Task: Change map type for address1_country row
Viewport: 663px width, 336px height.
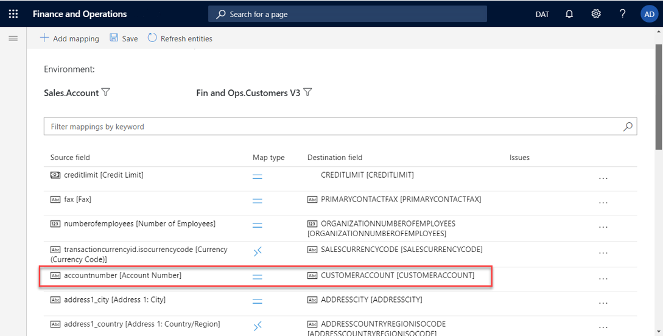Action: pyautogui.click(x=258, y=326)
